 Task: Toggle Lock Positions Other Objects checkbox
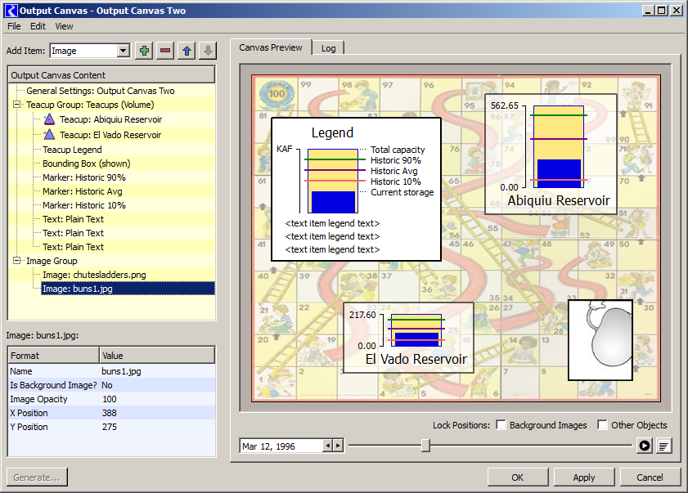point(602,425)
